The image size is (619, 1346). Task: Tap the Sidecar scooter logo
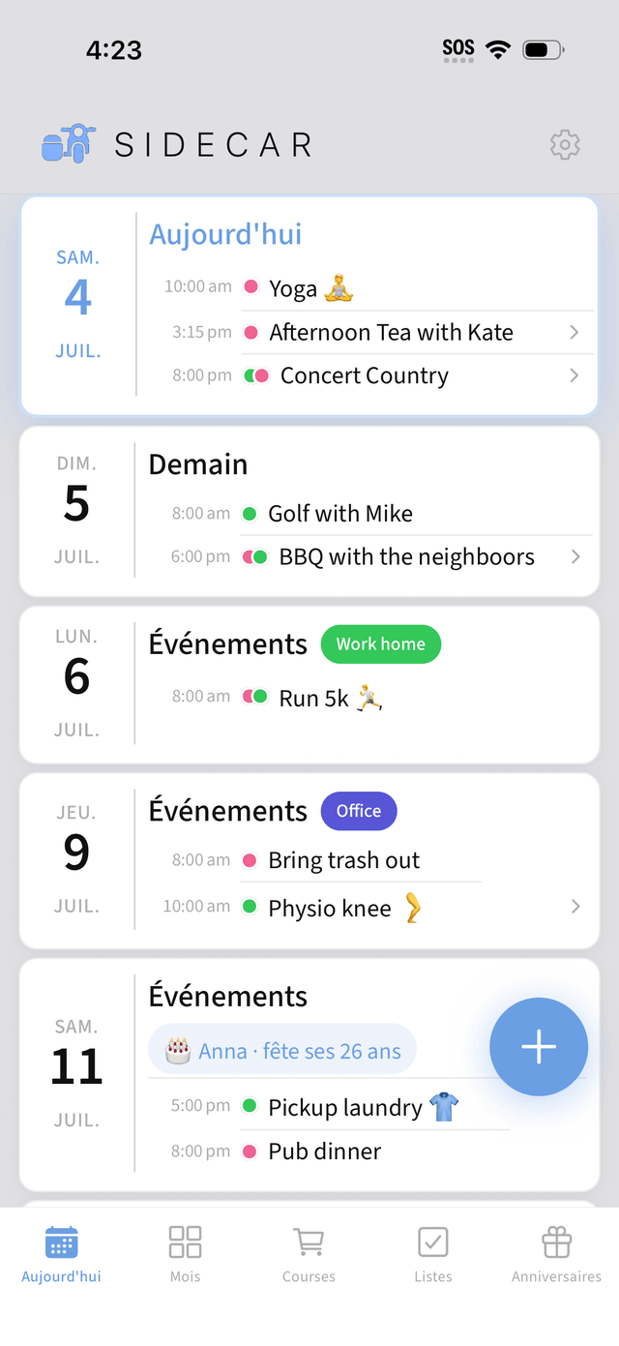[68, 143]
